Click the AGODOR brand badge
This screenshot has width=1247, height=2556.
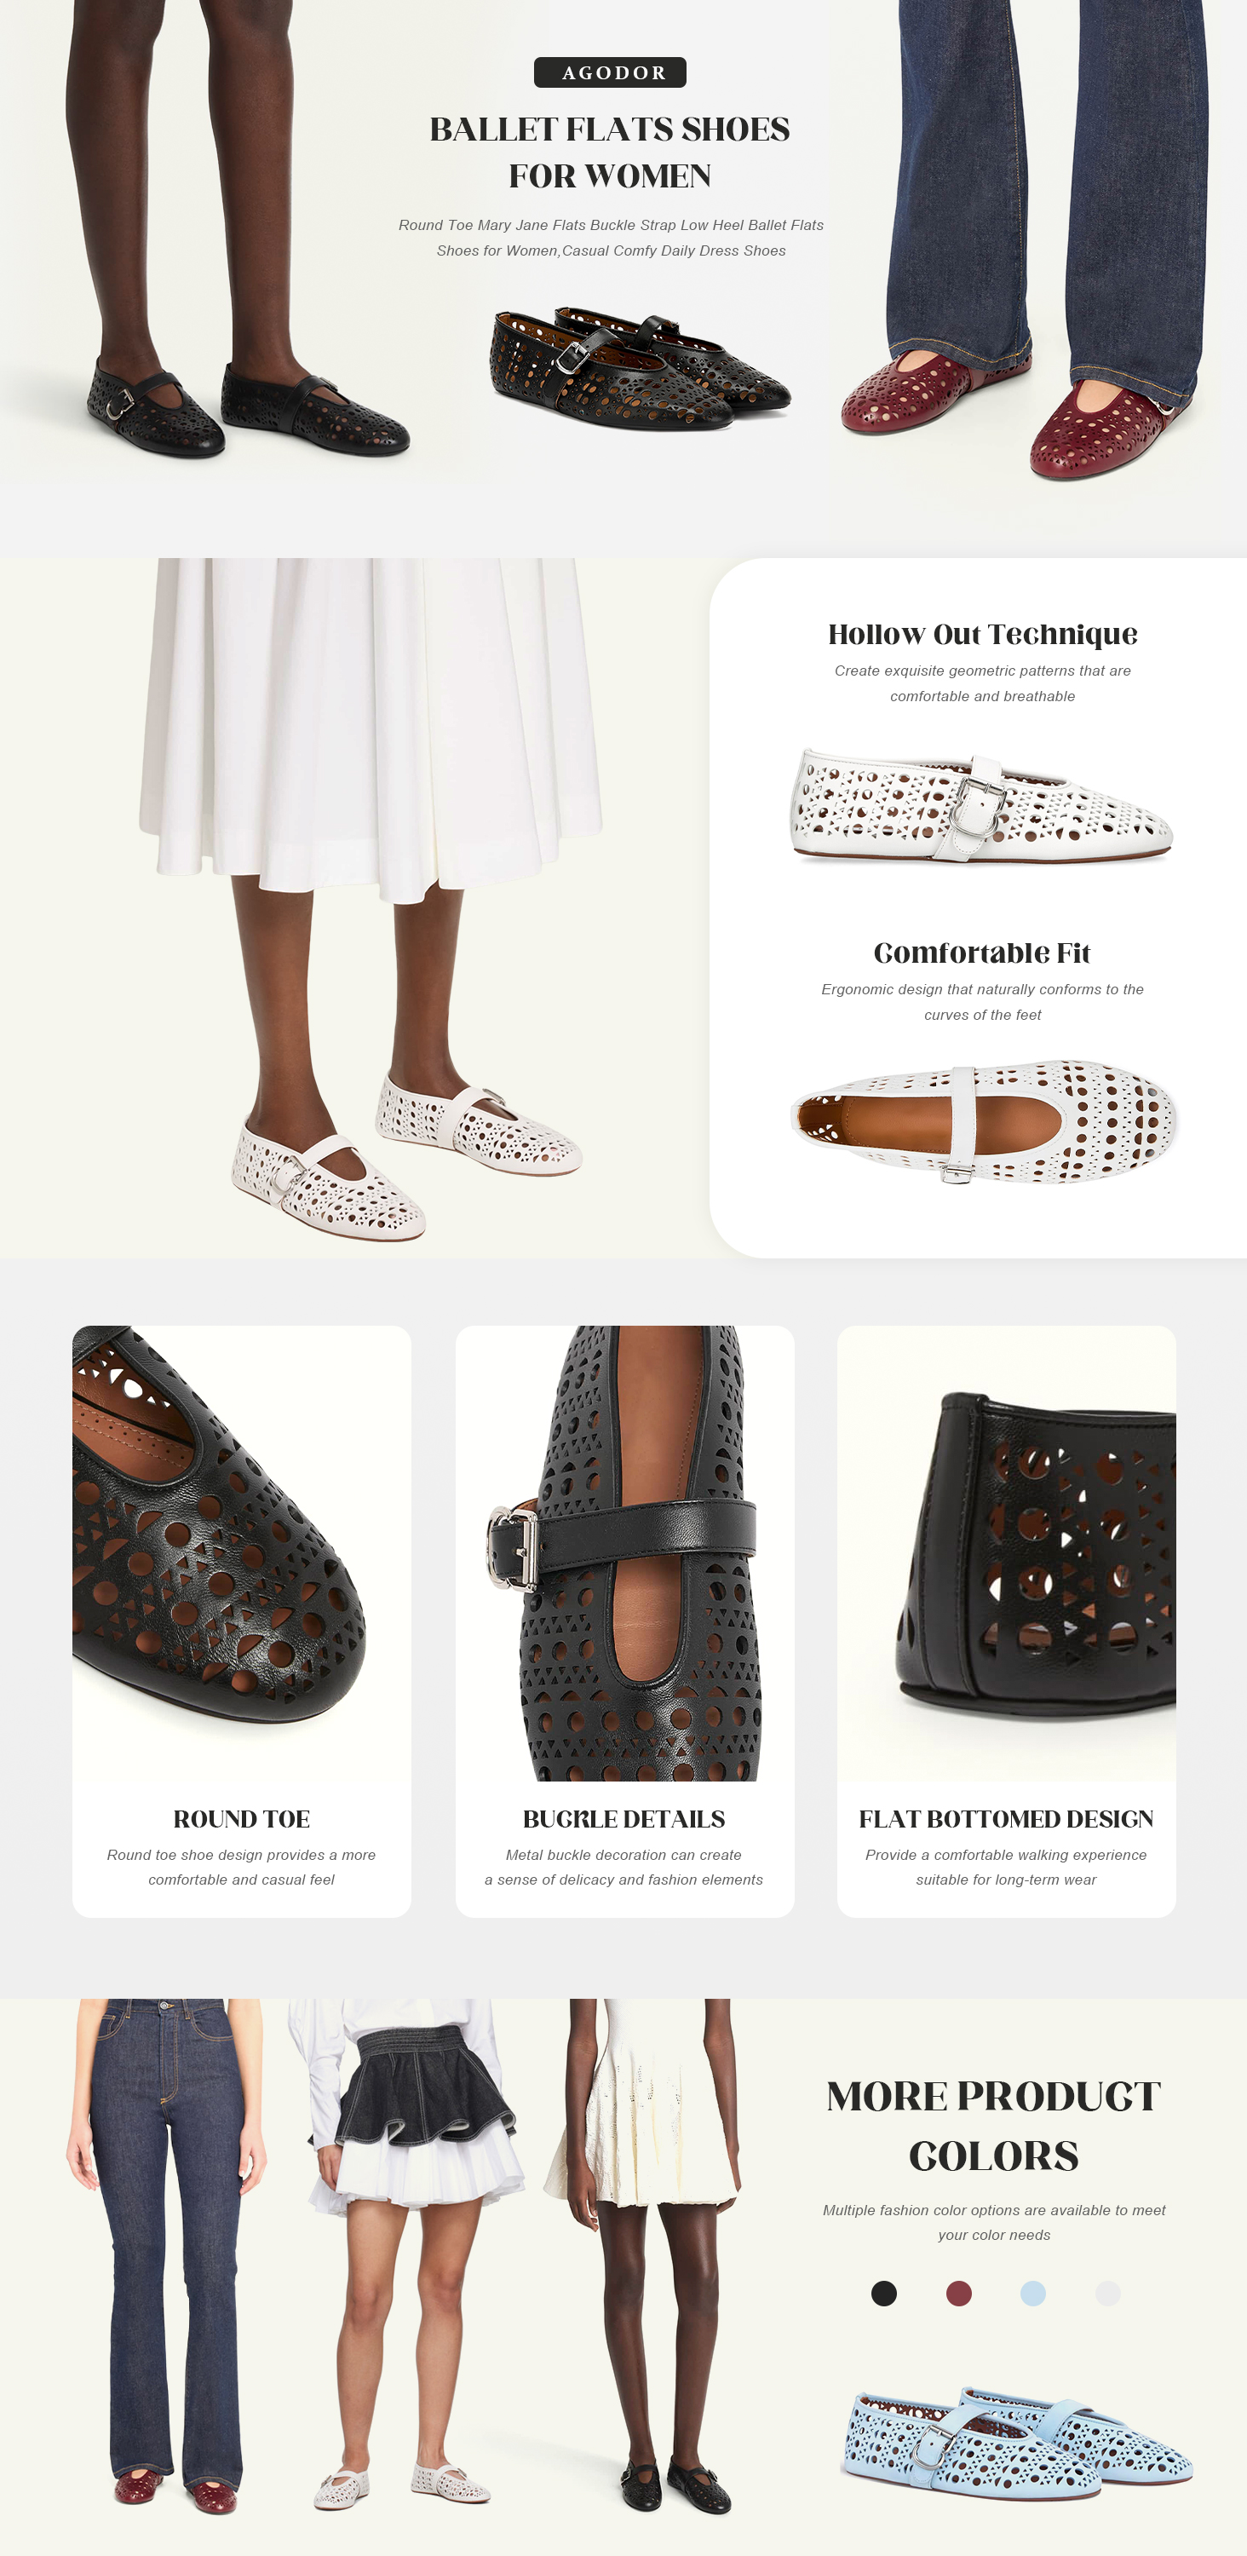pos(610,72)
